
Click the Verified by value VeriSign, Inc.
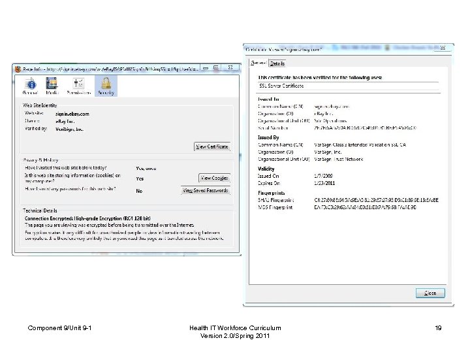click(70, 129)
